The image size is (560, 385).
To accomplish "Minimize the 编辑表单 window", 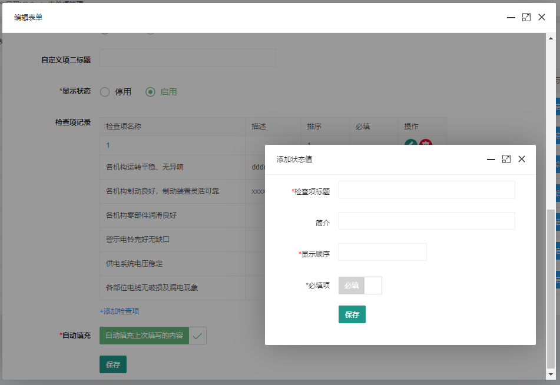I will pyautogui.click(x=511, y=18).
